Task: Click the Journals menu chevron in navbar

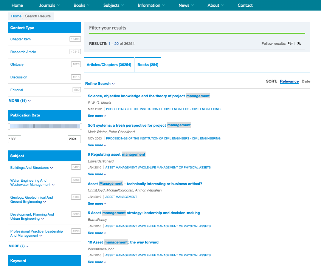Action: (58, 5)
